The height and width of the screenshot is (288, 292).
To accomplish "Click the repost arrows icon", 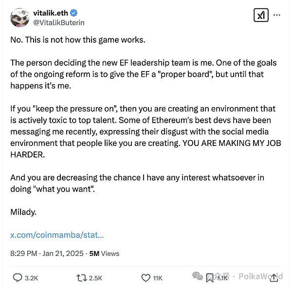I will [82, 278].
